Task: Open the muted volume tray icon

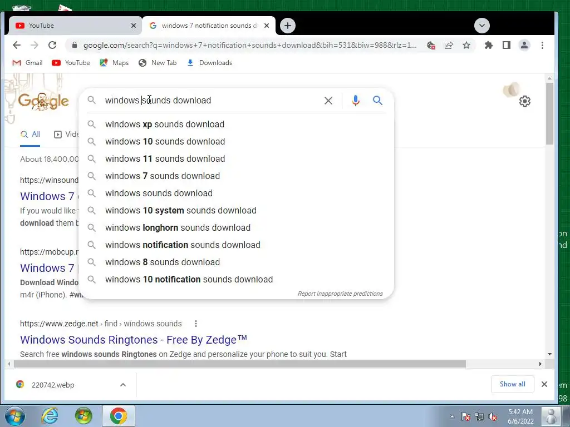Action: pyautogui.click(x=493, y=416)
